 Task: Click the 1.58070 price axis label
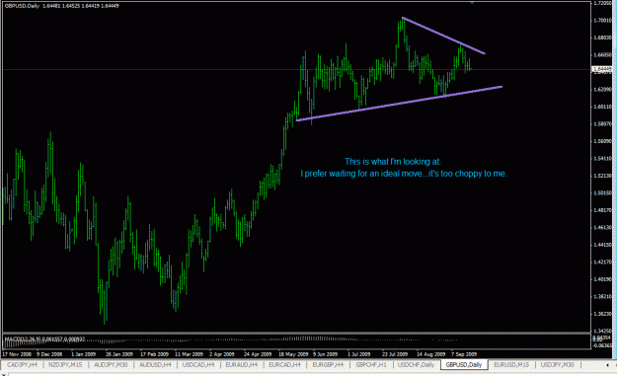coord(602,124)
